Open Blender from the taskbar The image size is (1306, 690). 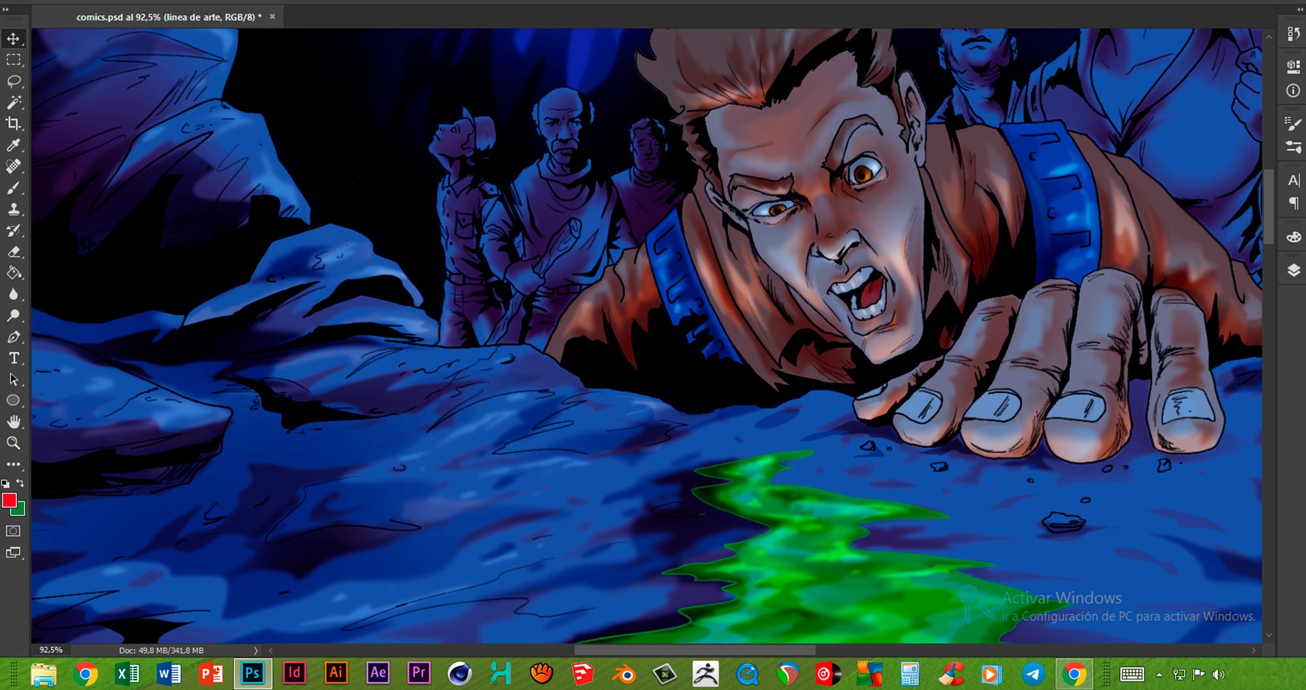pyautogui.click(x=624, y=674)
